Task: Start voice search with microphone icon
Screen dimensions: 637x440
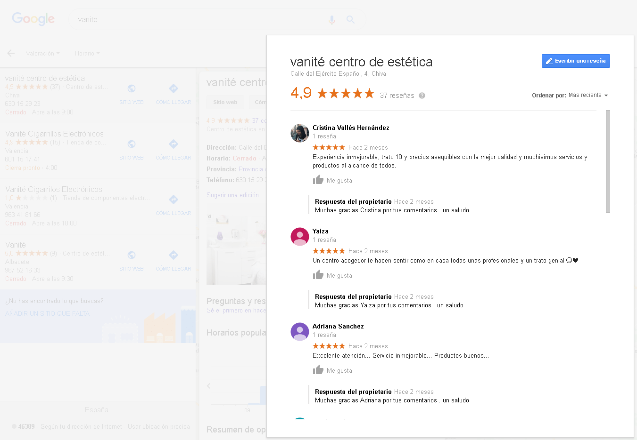Action: click(x=332, y=20)
